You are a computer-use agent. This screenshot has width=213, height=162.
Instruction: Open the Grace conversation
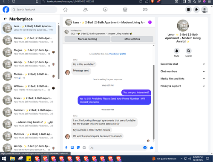(29, 100)
